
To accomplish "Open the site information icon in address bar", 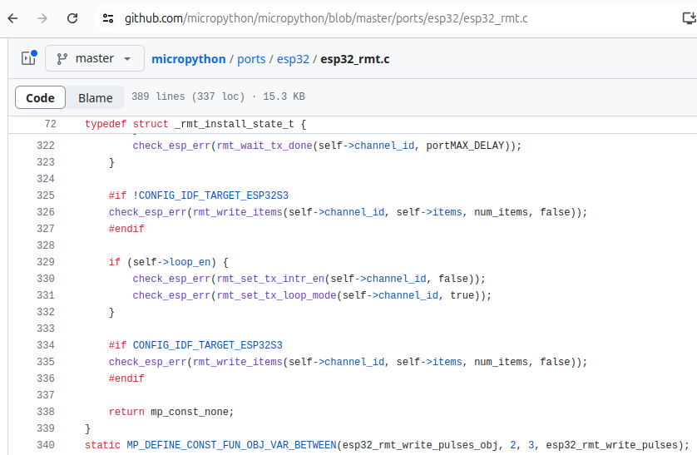I will [x=108, y=18].
